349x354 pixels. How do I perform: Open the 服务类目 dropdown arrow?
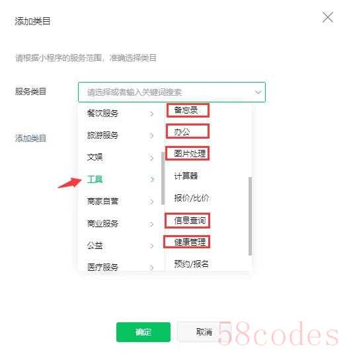pos(258,92)
